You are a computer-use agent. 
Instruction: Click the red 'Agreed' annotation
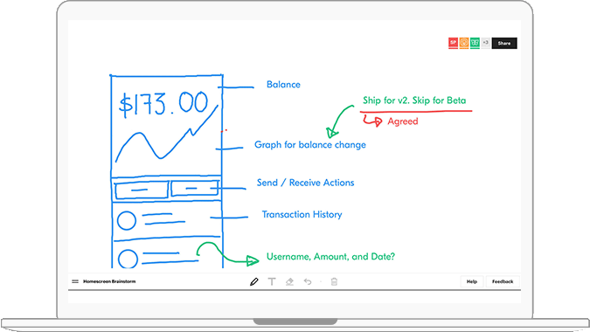403,121
